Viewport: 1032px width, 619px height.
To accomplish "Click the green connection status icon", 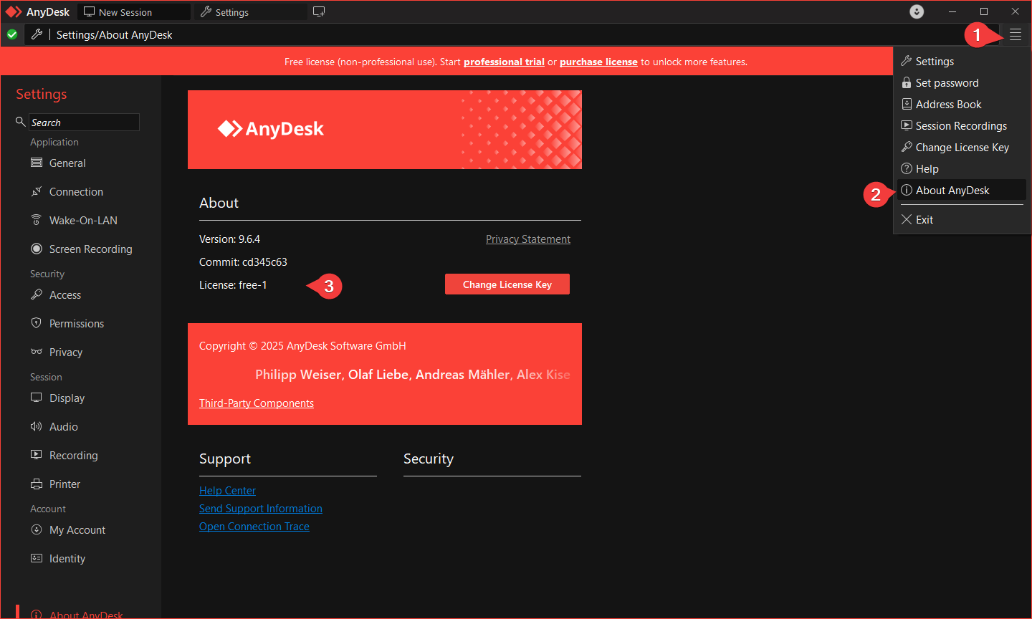I will pos(12,34).
